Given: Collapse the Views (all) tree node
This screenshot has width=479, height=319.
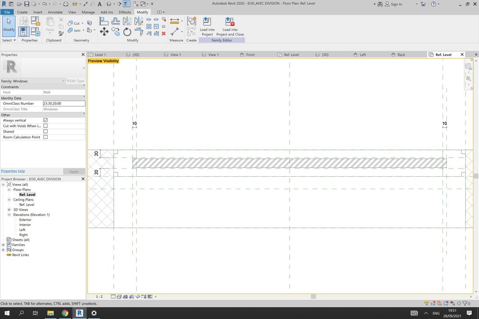Looking at the screenshot, I should coord(3,184).
